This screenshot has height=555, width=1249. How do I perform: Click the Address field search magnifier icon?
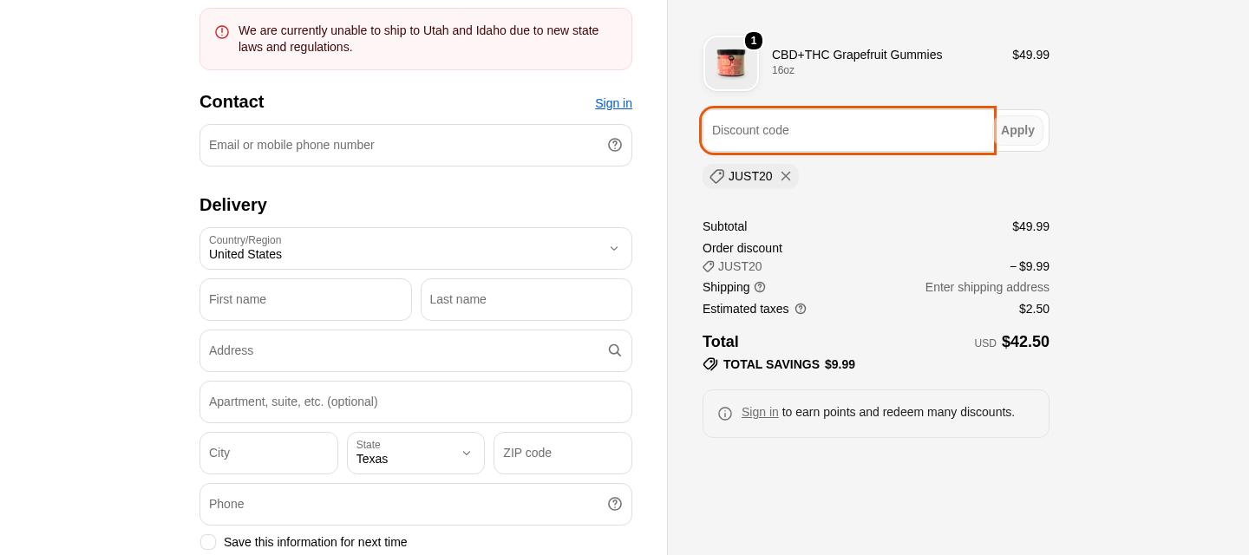point(615,350)
